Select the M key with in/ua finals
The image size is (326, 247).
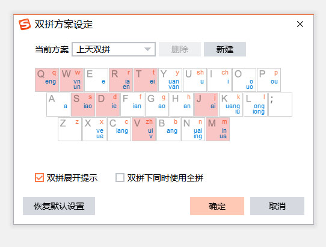coord(218,129)
